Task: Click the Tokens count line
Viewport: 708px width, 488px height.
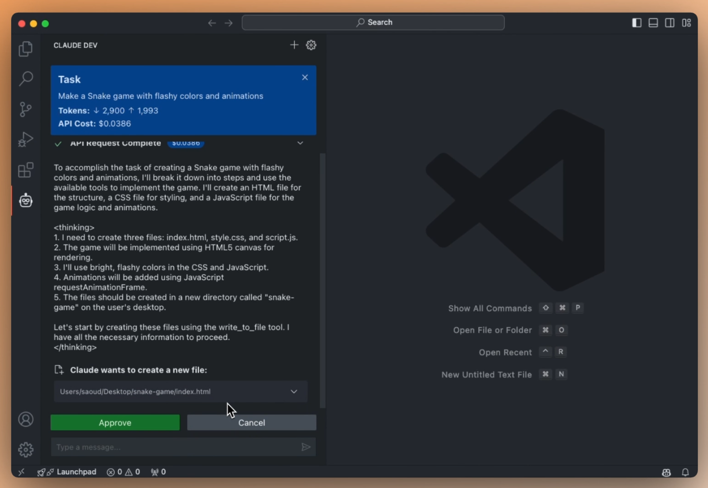Action: [x=108, y=110]
